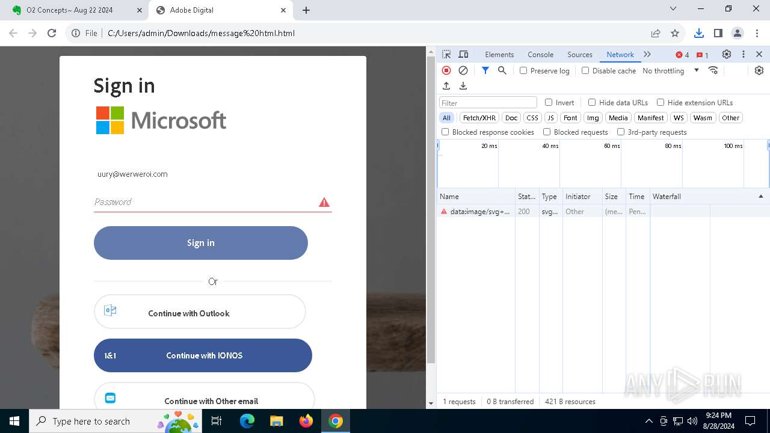Switch to O2 Concepts browser tab
The image size is (770, 433).
point(75,10)
